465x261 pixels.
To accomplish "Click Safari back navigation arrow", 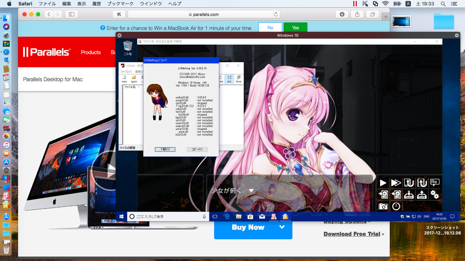I will click(x=49, y=14).
